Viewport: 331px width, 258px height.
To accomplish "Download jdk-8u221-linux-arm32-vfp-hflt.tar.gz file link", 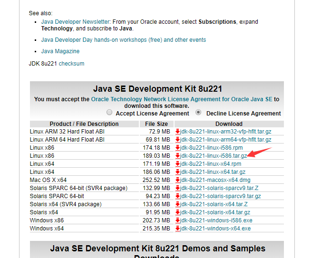I will point(225,132).
